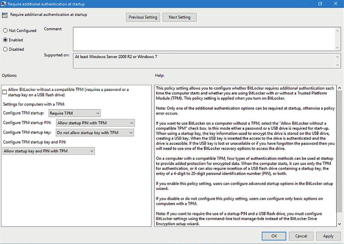
Task: Click the Comment box scroll up arrow
Action: (338, 31)
